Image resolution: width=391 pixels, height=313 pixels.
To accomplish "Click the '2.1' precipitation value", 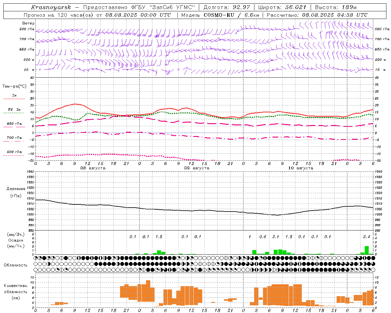I will 276,237.
